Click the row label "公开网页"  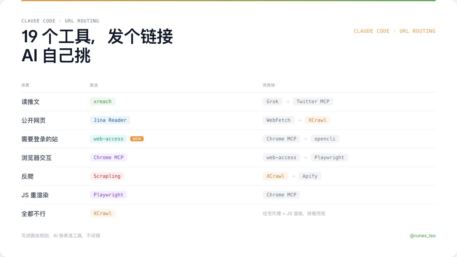[x=34, y=120]
